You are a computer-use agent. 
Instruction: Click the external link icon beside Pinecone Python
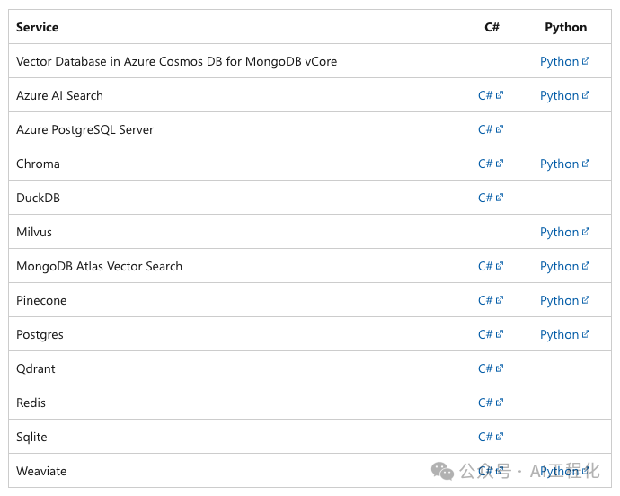586,300
